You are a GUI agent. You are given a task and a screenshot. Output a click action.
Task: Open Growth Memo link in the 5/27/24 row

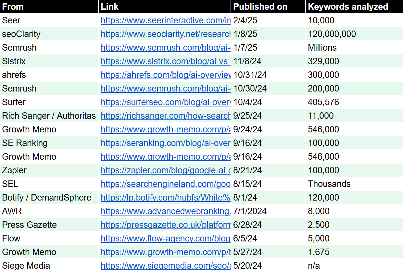pos(166,252)
